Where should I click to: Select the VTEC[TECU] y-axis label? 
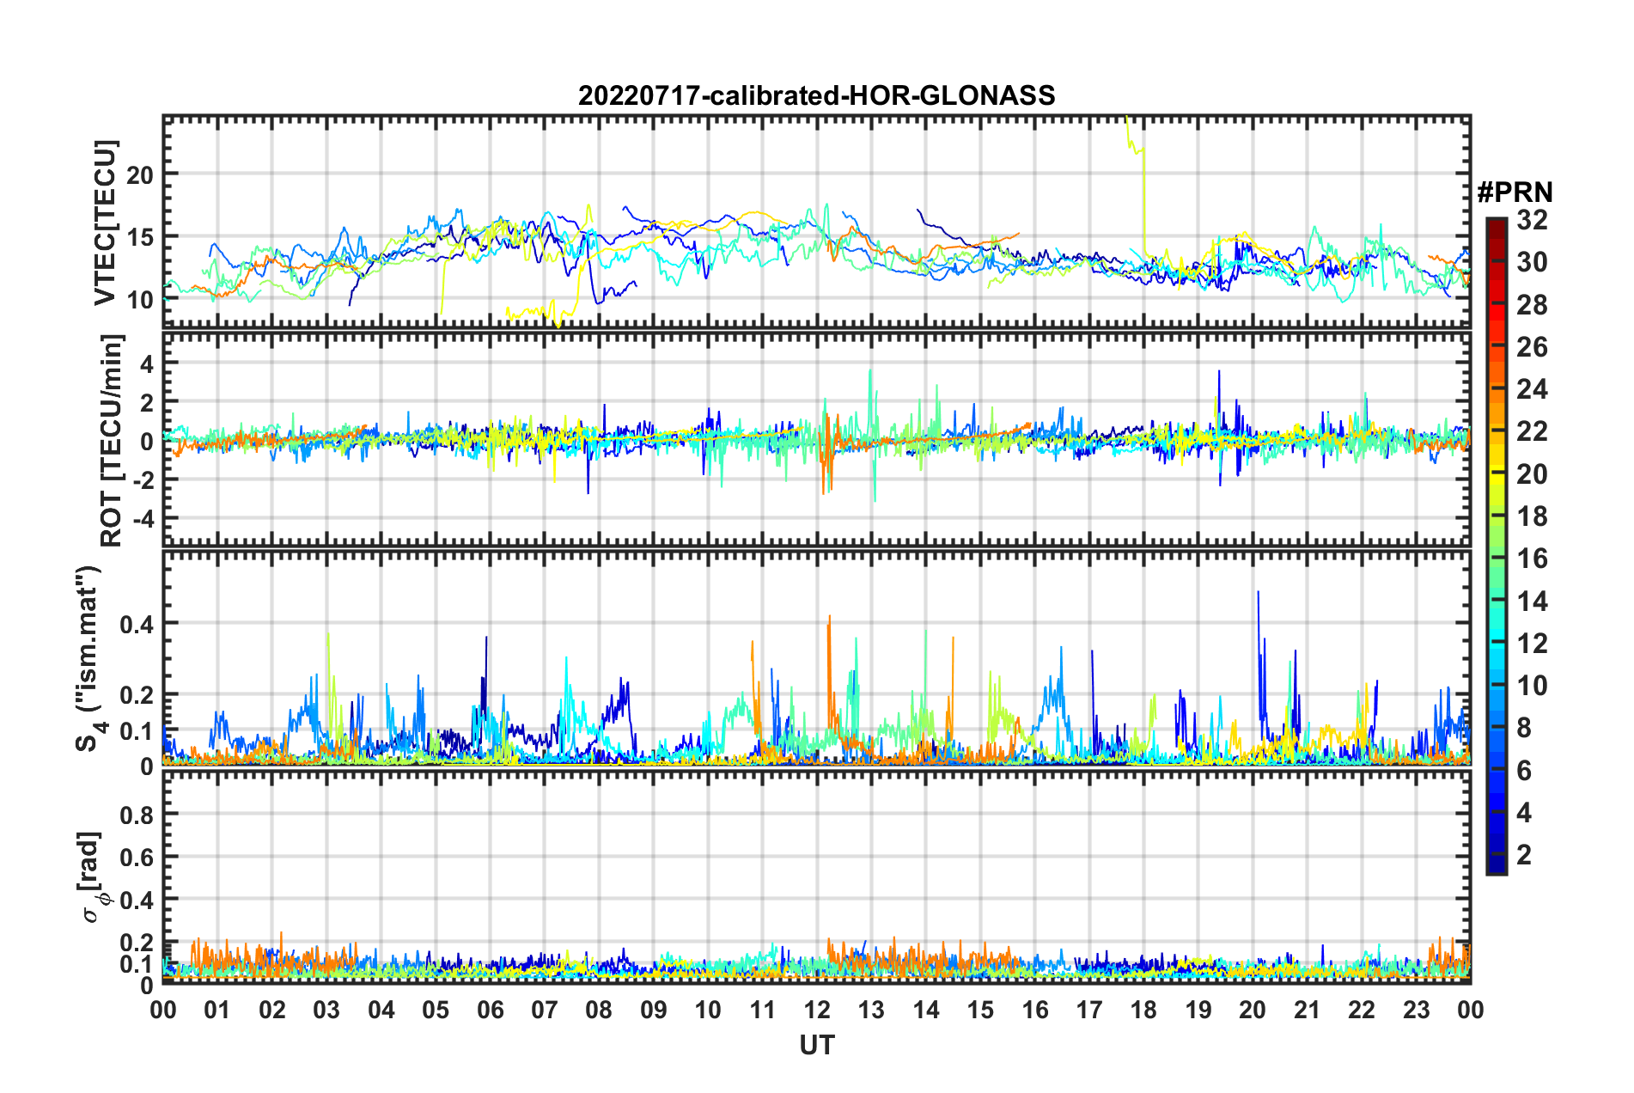tap(105, 223)
